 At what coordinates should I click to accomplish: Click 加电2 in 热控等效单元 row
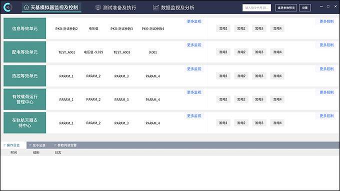pos(241,76)
